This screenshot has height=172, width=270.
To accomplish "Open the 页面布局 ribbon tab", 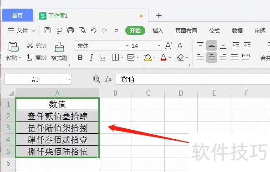I will click(186, 31).
